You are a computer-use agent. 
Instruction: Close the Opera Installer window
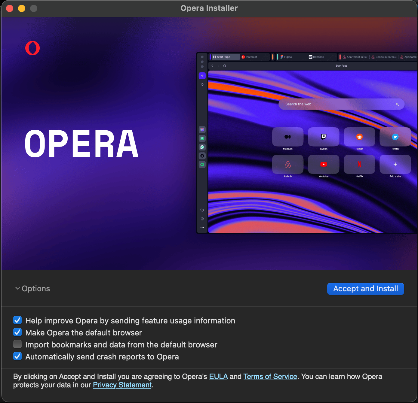click(10, 8)
